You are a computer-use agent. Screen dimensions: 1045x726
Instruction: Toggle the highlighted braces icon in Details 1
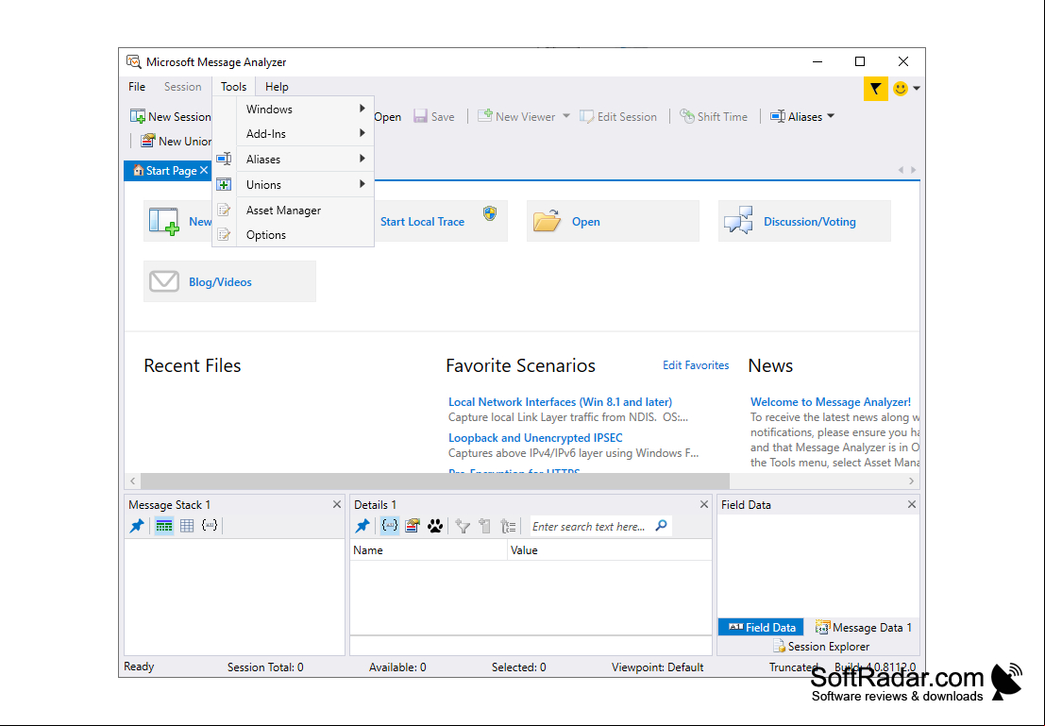390,526
